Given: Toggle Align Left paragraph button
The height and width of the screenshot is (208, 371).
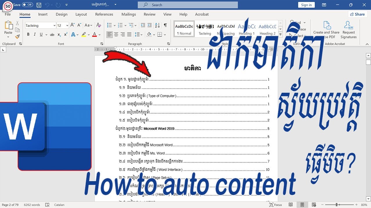Looking at the screenshot, I should click(110, 35).
